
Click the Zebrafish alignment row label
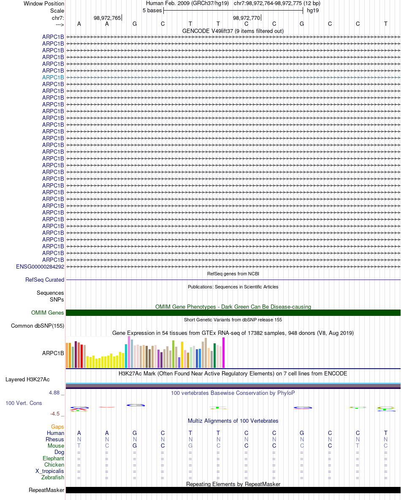tap(53, 477)
